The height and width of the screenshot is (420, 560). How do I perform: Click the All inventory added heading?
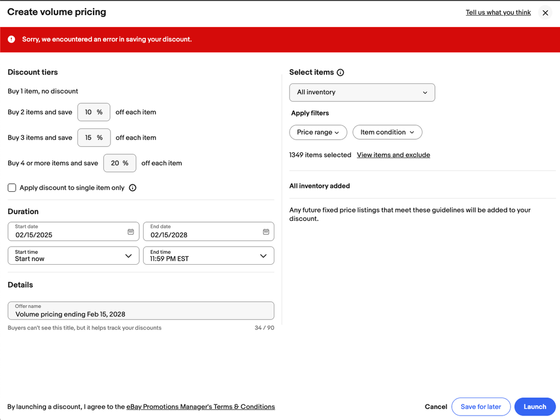319,186
